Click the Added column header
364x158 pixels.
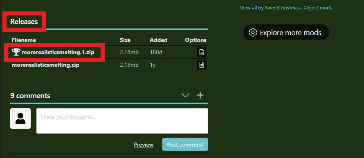coord(159,40)
